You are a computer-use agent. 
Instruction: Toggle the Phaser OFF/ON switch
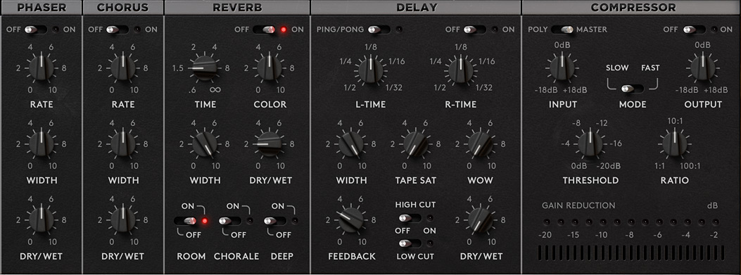pyautogui.click(x=35, y=30)
